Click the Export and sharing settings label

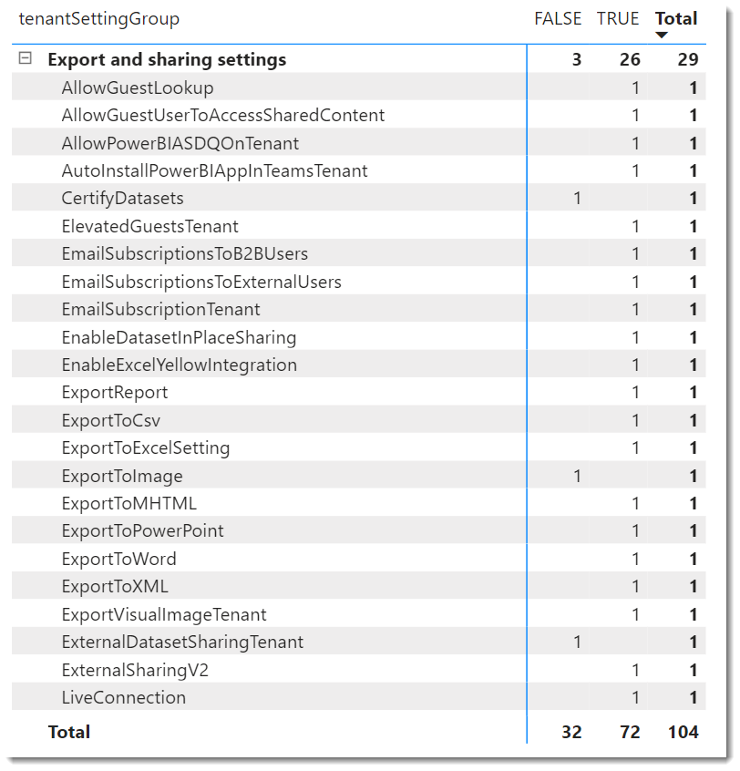(167, 59)
